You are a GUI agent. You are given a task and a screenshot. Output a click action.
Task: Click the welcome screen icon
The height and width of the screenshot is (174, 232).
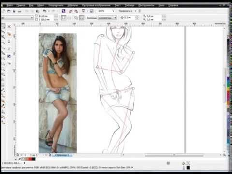pos(92,11)
